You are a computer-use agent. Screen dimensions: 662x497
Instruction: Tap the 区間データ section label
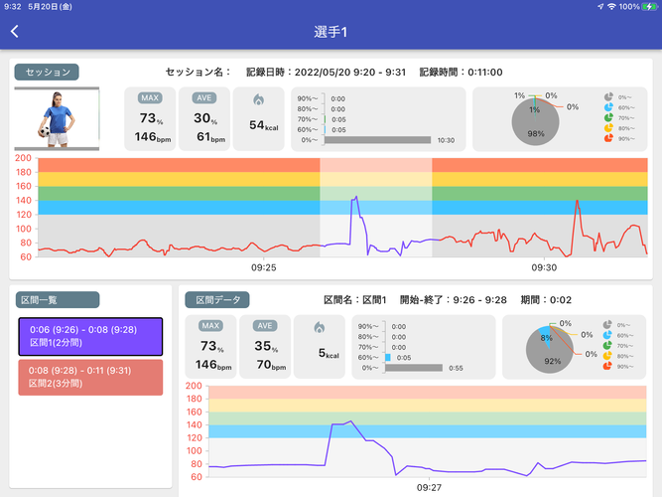216,299
